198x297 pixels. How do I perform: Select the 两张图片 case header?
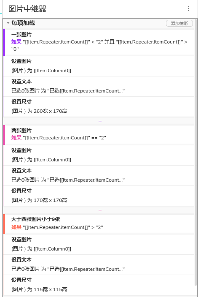tap(99, 135)
